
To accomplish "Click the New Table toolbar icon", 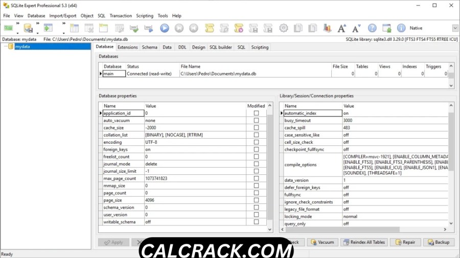I will 74,28.
